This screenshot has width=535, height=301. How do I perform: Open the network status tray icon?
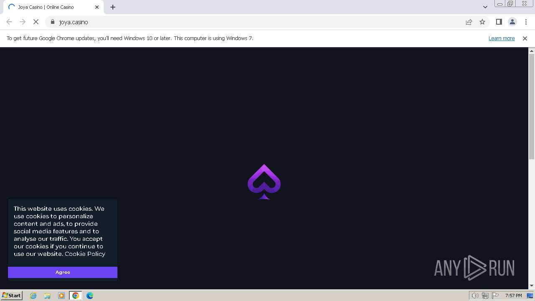pyautogui.click(x=485, y=296)
